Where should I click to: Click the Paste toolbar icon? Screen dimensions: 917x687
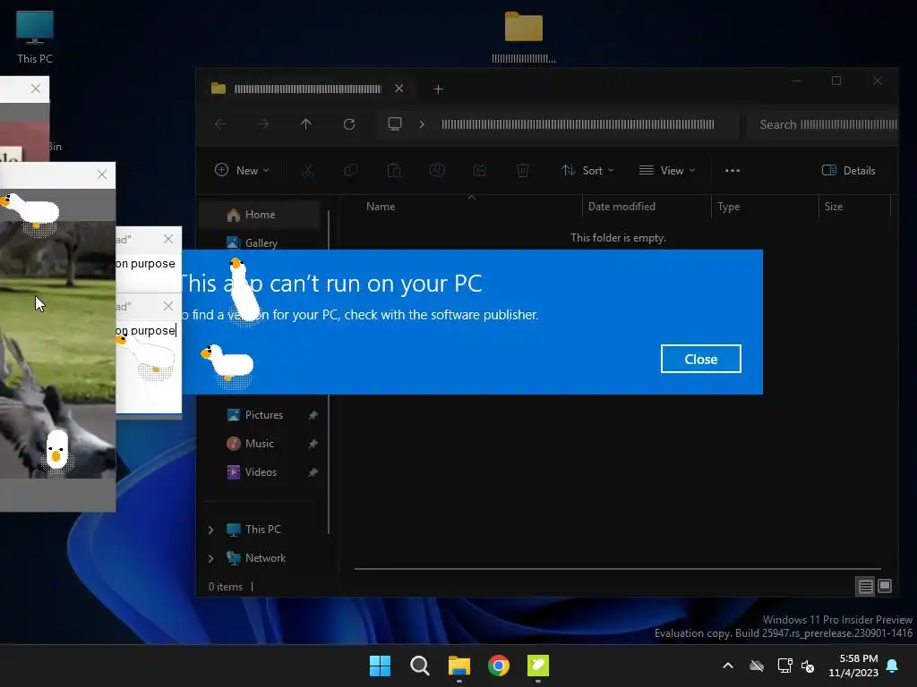click(394, 171)
